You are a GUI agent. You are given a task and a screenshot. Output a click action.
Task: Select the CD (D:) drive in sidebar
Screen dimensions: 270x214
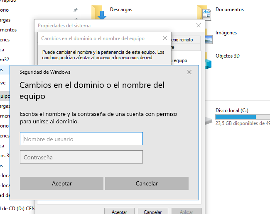click(17, 209)
